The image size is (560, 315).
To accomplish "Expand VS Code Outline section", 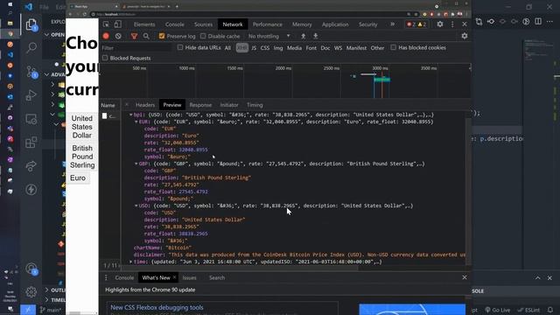I will tap(46, 290).
